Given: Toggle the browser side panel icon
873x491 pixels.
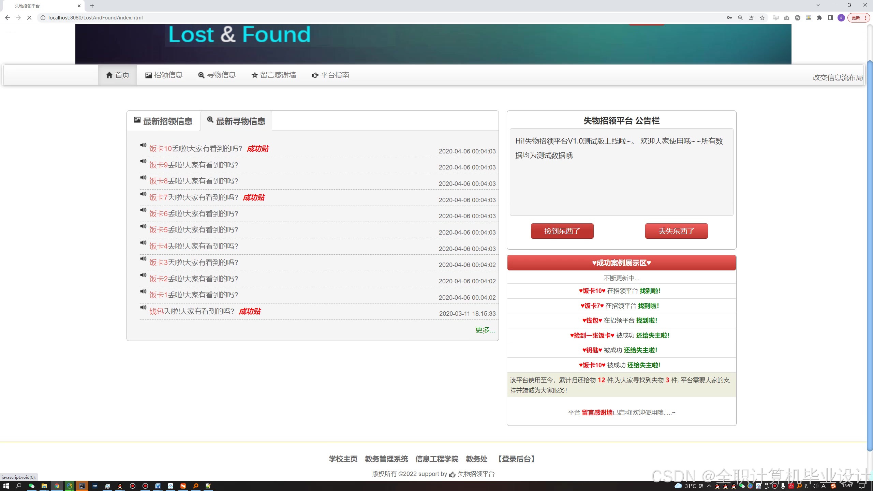Looking at the screenshot, I should pos(830,18).
